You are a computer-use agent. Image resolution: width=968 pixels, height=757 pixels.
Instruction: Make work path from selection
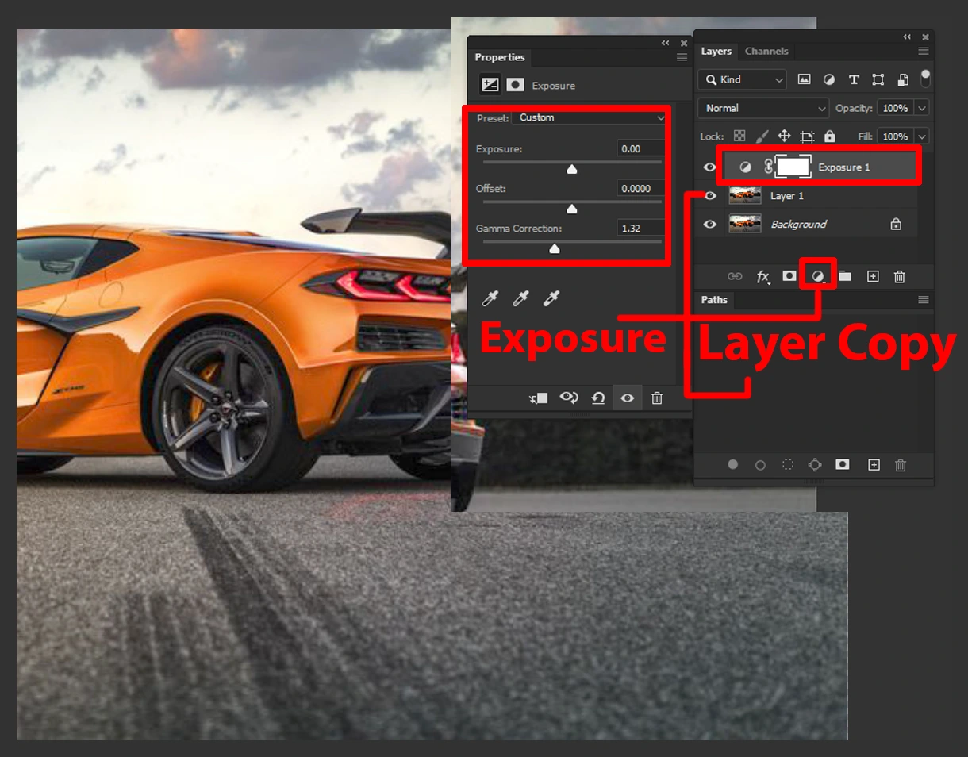coord(815,465)
